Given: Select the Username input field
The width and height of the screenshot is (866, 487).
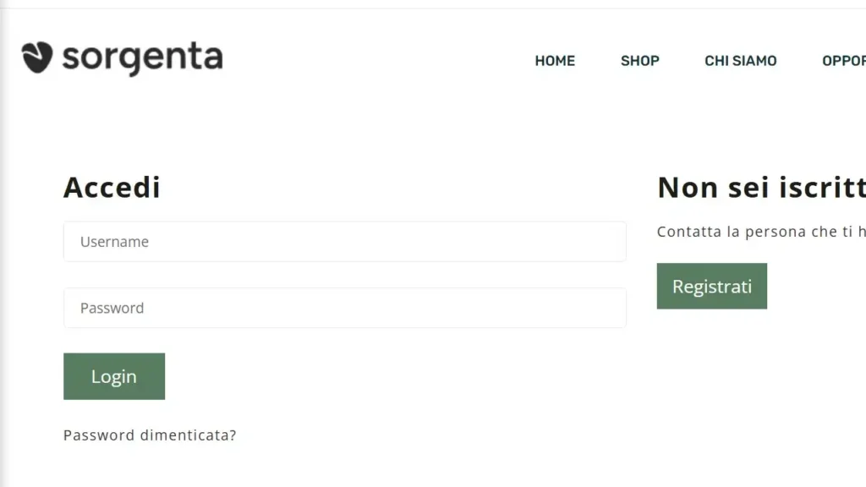Looking at the screenshot, I should pyautogui.click(x=344, y=241).
